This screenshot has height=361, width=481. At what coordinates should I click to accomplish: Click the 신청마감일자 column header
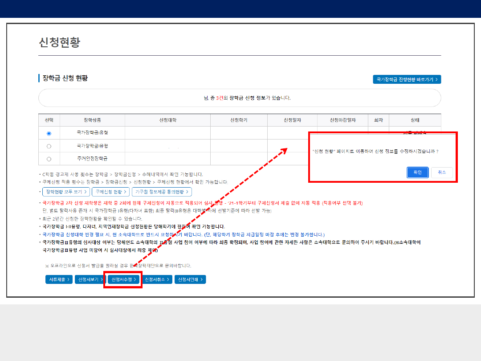[x=342, y=120]
